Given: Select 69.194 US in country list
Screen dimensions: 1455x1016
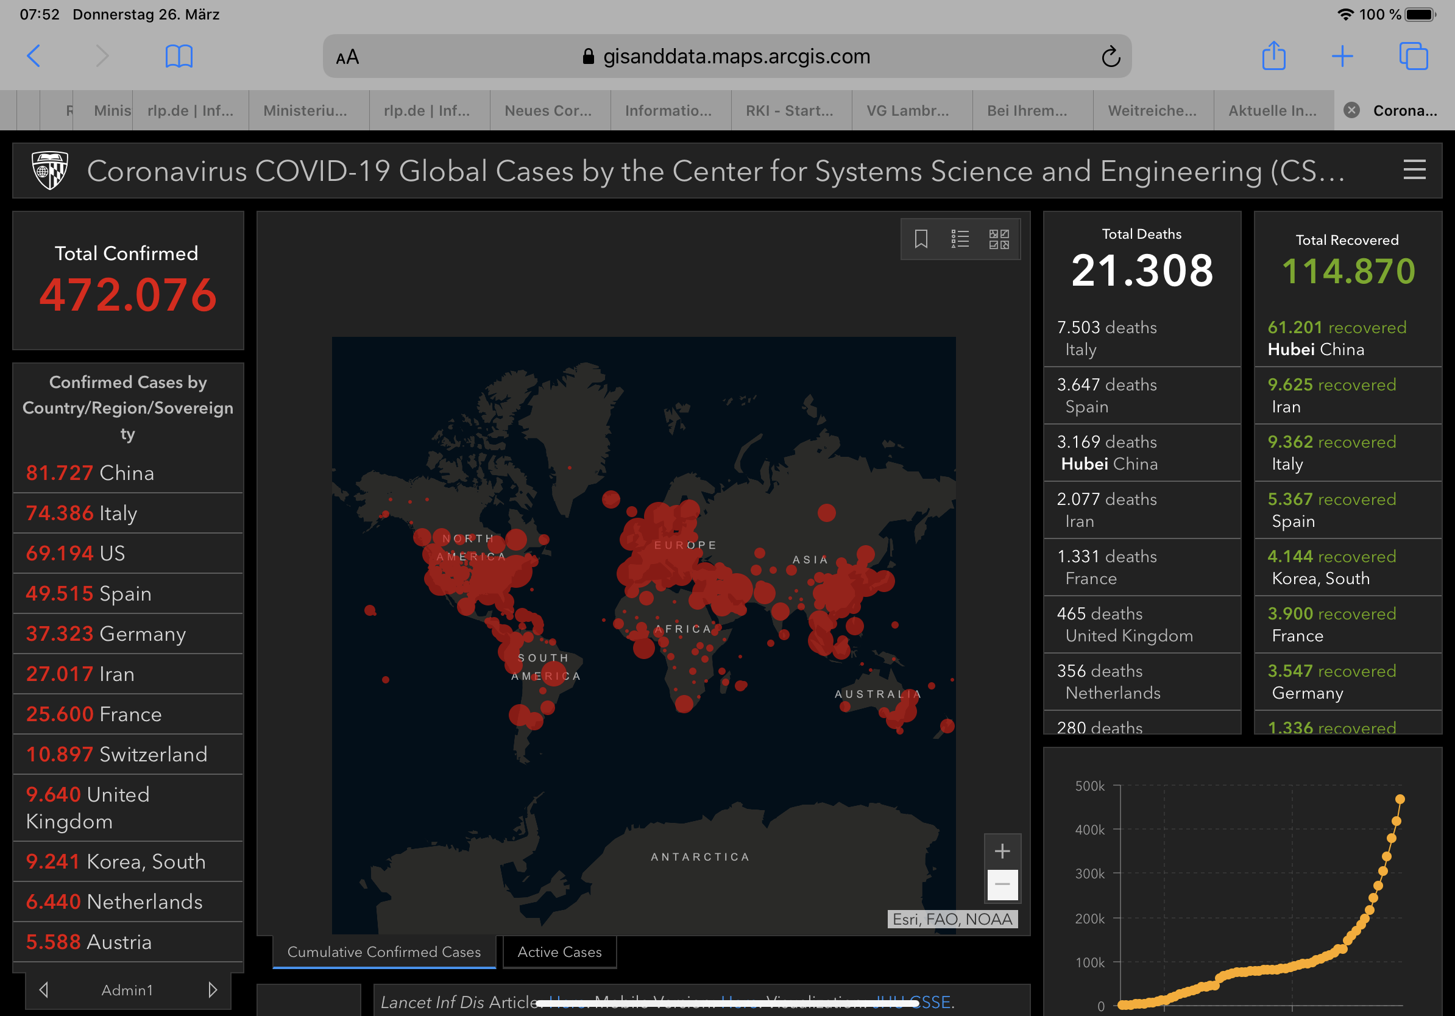Looking at the screenshot, I should (x=128, y=553).
